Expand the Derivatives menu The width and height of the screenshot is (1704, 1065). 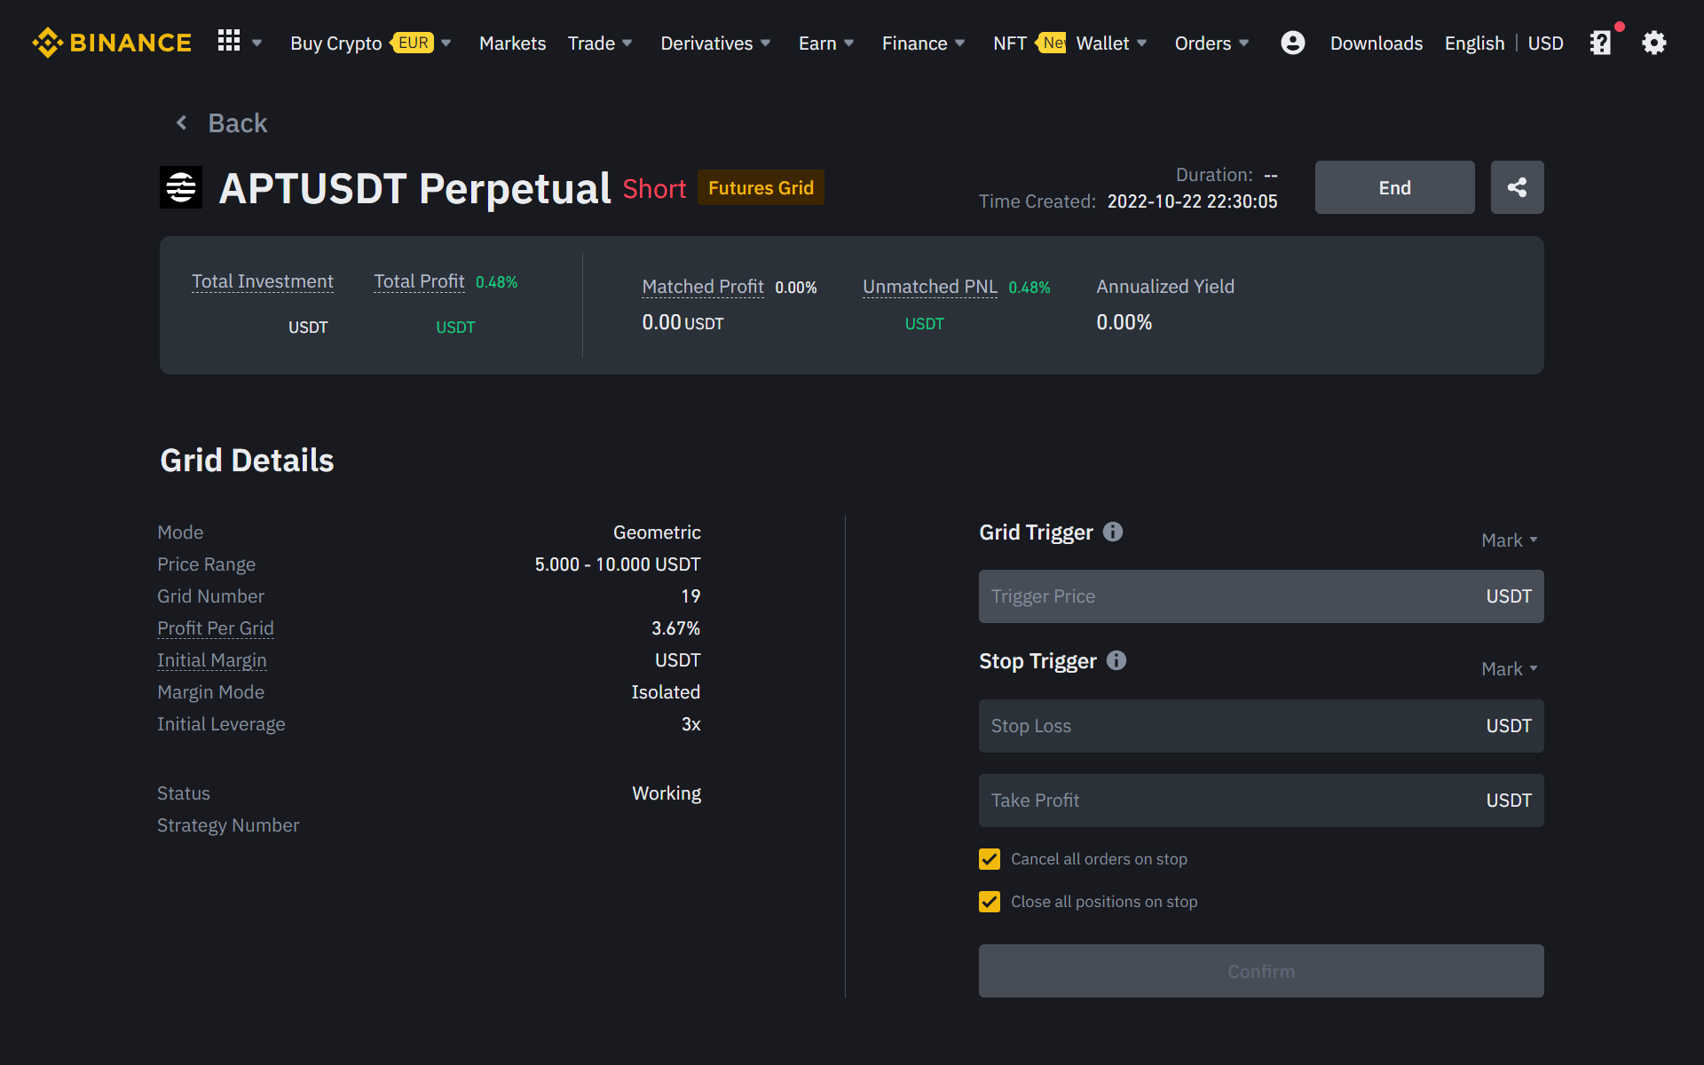click(715, 43)
